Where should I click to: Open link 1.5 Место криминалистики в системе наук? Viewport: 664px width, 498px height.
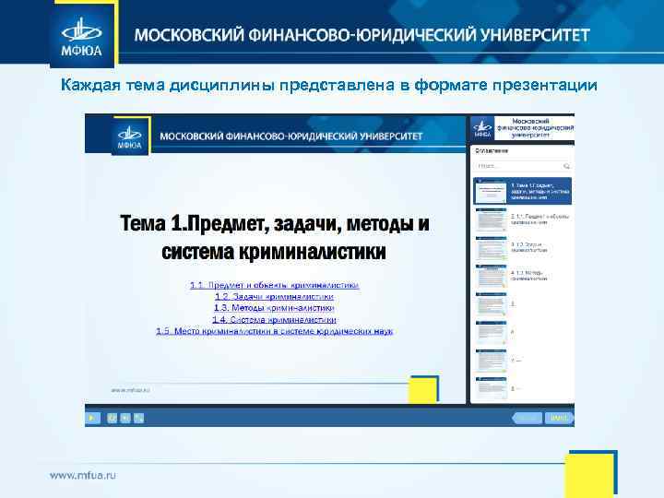(275, 331)
